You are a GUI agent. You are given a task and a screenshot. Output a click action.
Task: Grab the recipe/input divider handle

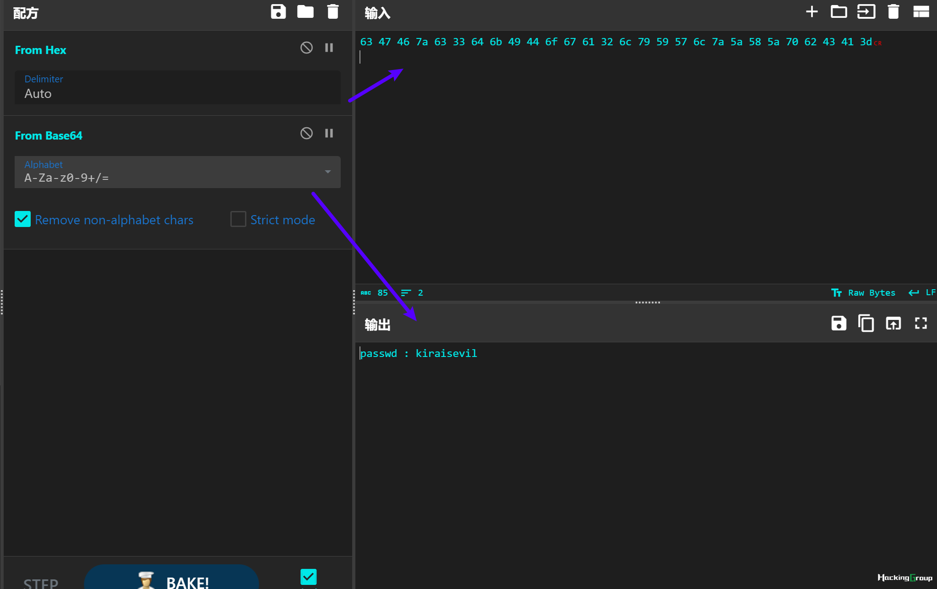pos(354,302)
